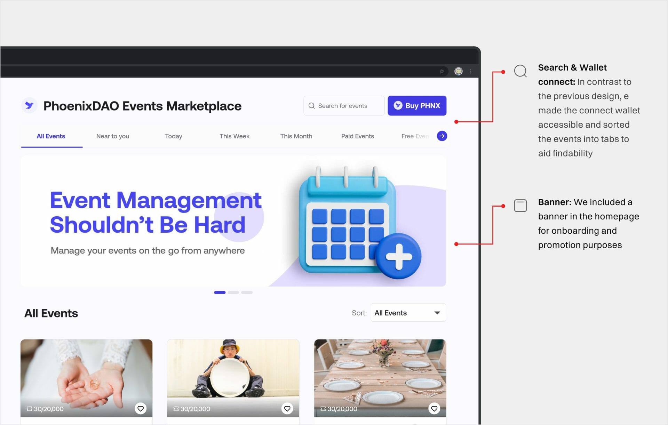Select the Paid Events tab

click(x=358, y=136)
